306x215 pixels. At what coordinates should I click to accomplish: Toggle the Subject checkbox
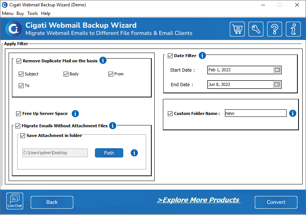click(x=21, y=74)
